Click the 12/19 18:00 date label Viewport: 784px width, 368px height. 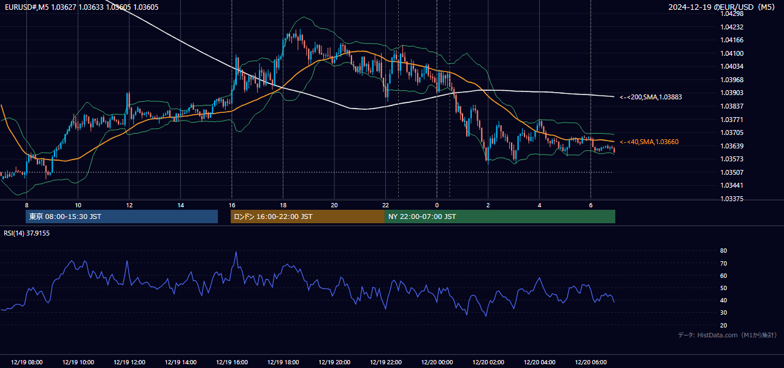coord(283,362)
